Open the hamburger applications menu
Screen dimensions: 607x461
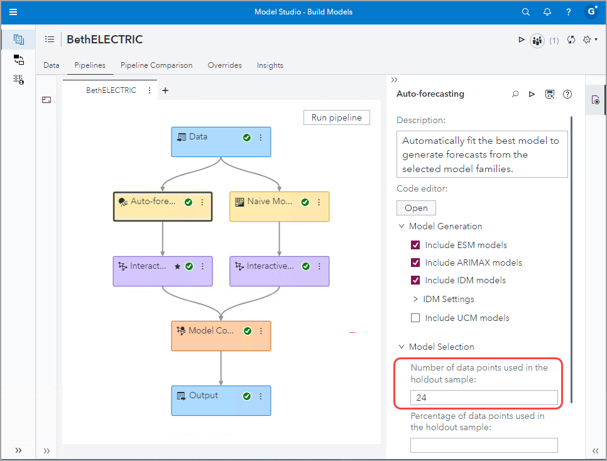click(13, 12)
